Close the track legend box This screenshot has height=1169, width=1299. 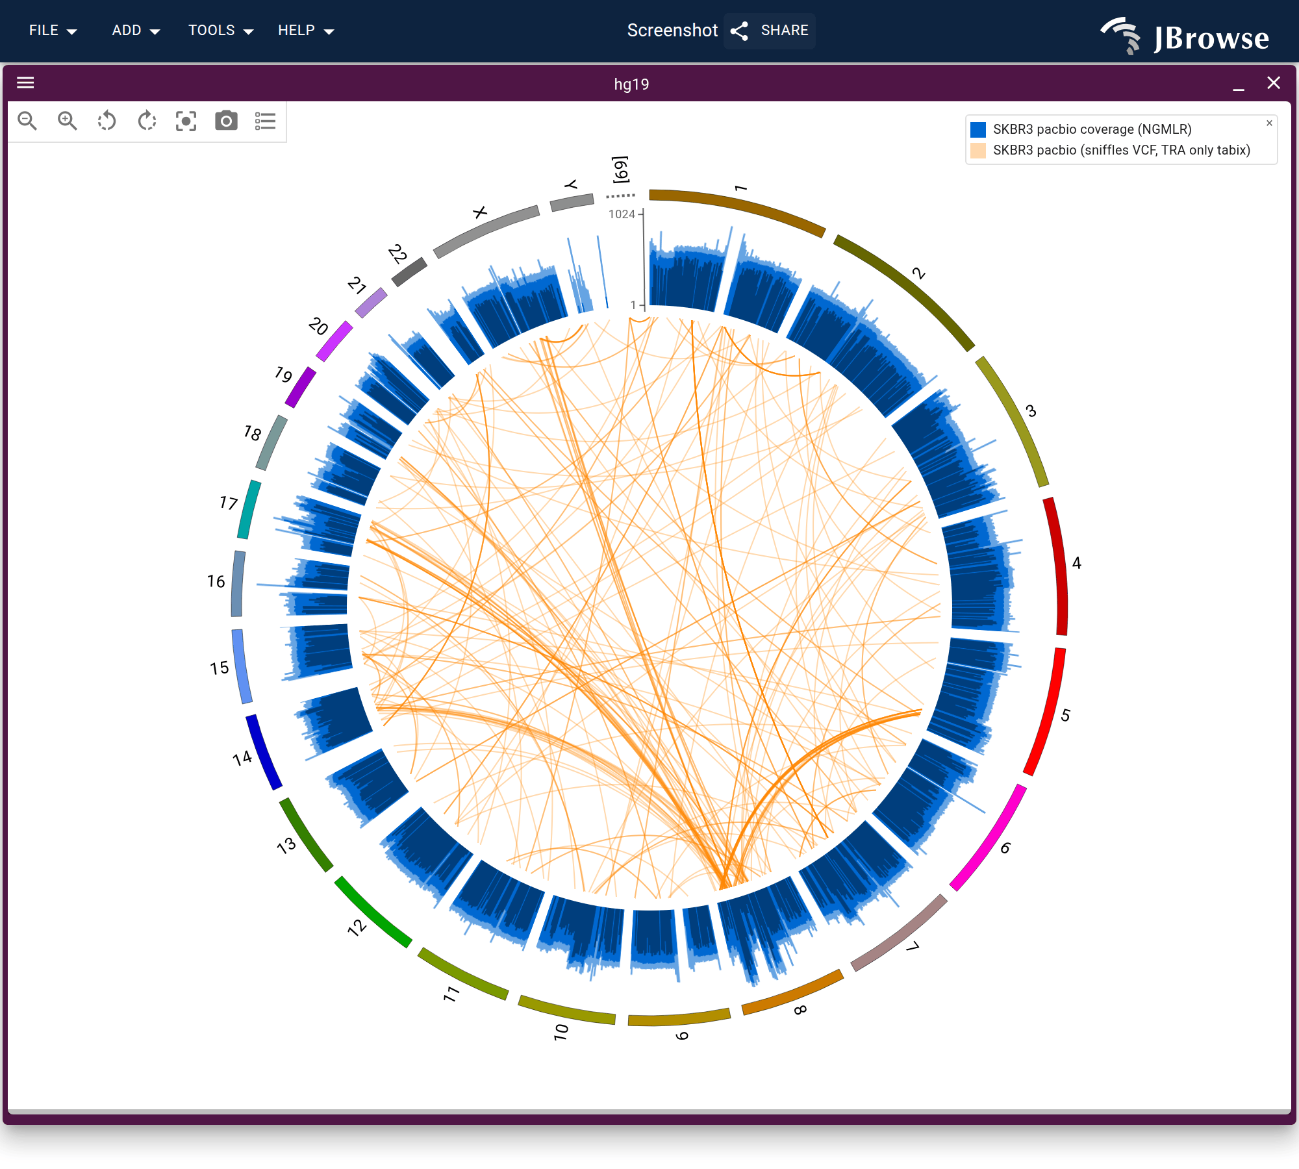[x=1269, y=123]
